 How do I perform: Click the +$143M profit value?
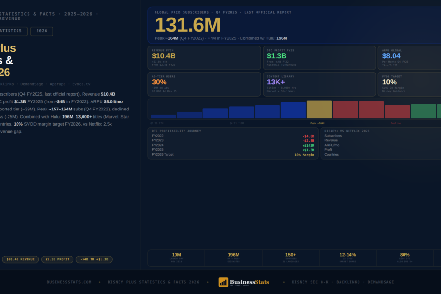(x=308, y=146)
